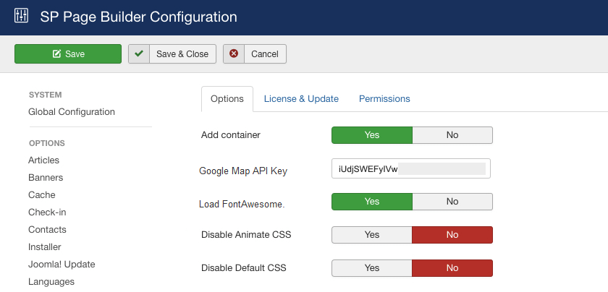The image size is (608, 292).
Task: Set Disable Default CSS to Yes
Action: click(x=372, y=268)
